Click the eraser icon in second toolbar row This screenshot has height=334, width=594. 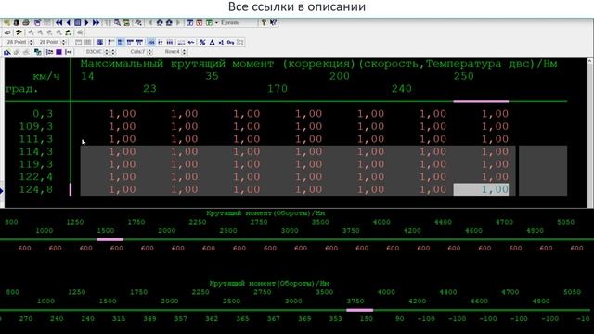[x=7, y=32]
